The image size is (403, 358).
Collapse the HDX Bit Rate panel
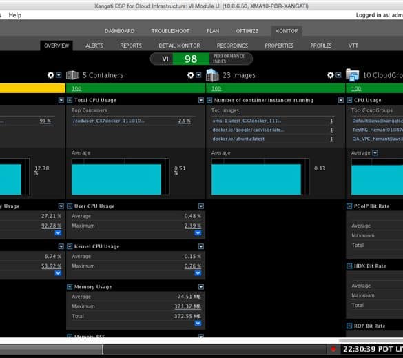point(349,266)
